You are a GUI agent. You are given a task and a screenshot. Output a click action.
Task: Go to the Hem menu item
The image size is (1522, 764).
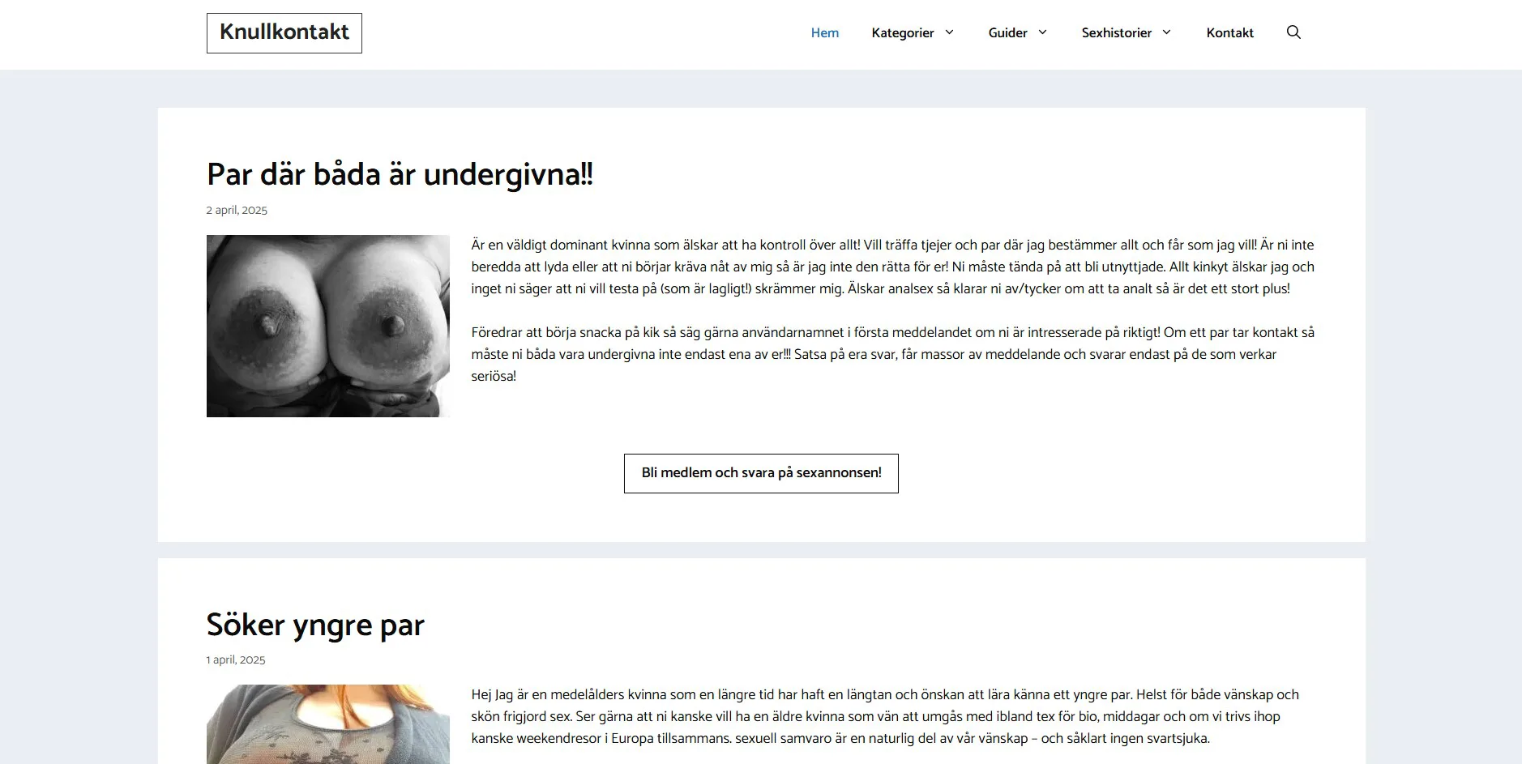pyautogui.click(x=824, y=32)
